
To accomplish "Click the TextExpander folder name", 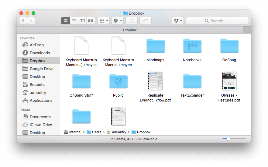I will 192,95.
